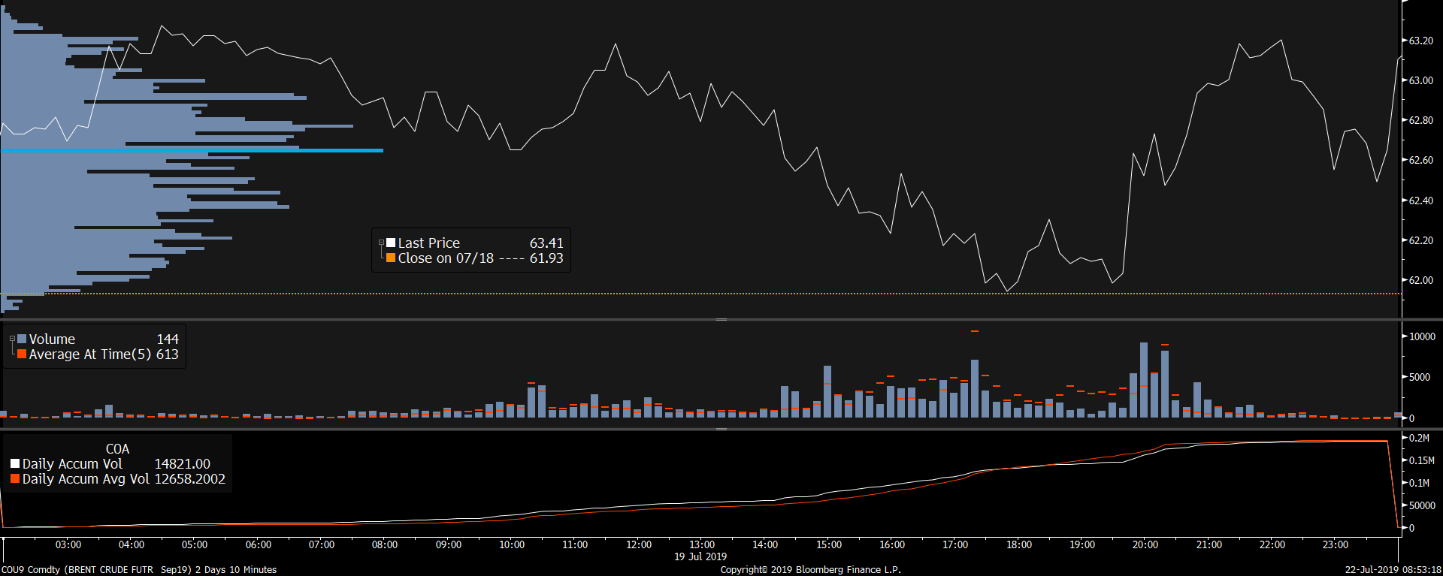Grab the divider between volume and accumulation panels
The height and width of the screenshot is (576, 1443).
[721, 430]
